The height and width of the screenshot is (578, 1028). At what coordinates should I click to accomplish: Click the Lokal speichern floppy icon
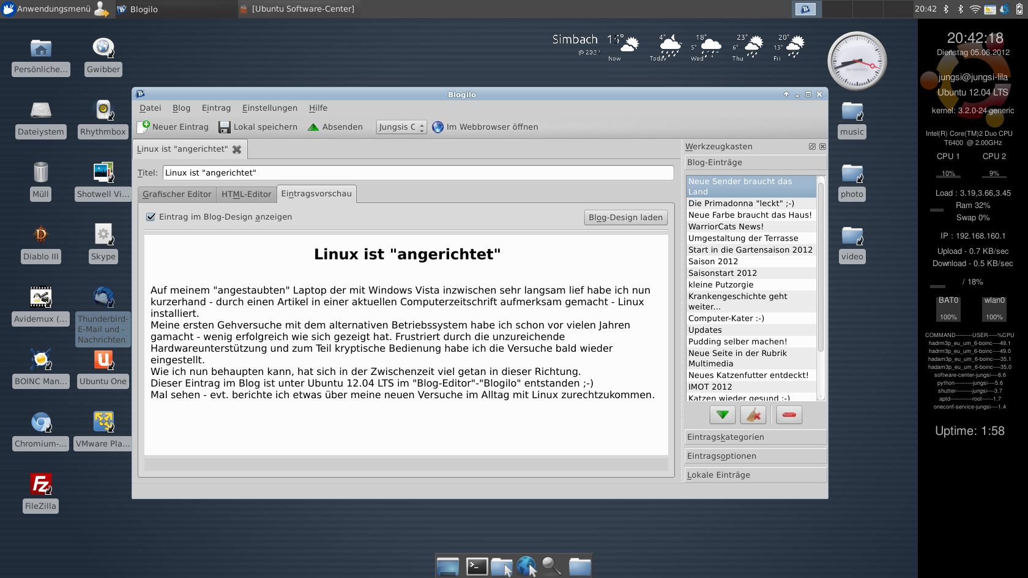point(225,127)
